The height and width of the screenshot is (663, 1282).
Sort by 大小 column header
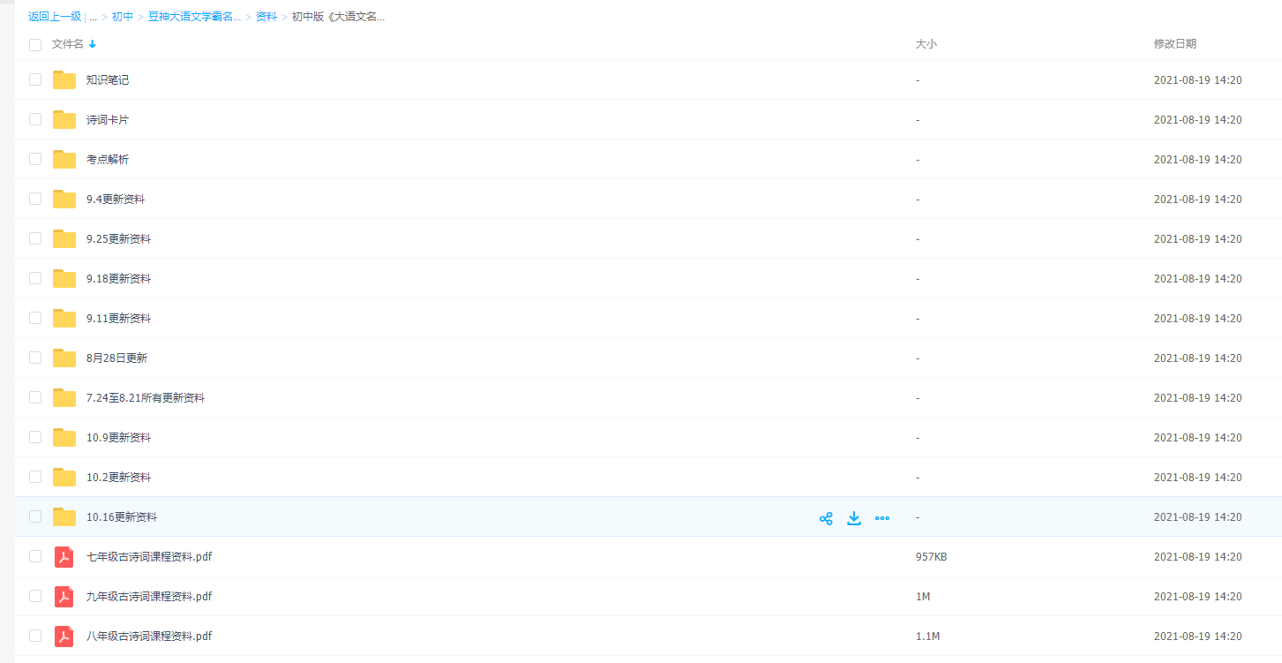tap(926, 44)
